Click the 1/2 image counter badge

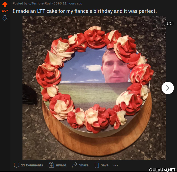click(169, 24)
